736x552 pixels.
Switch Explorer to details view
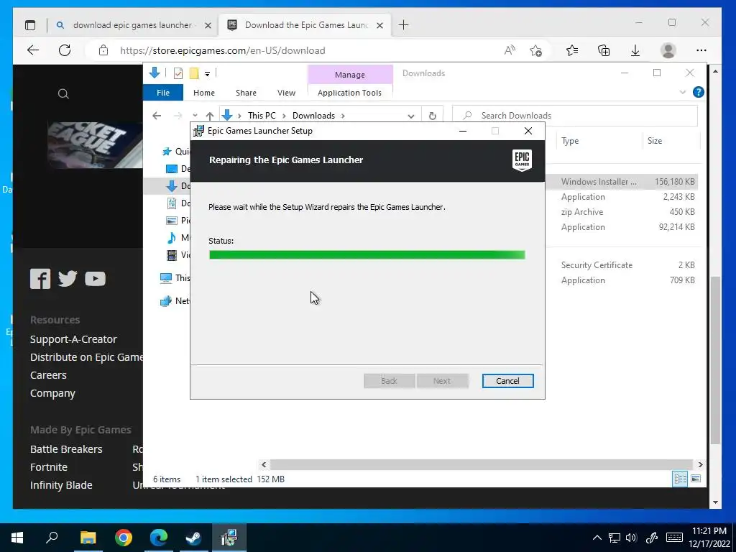pos(680,479)
